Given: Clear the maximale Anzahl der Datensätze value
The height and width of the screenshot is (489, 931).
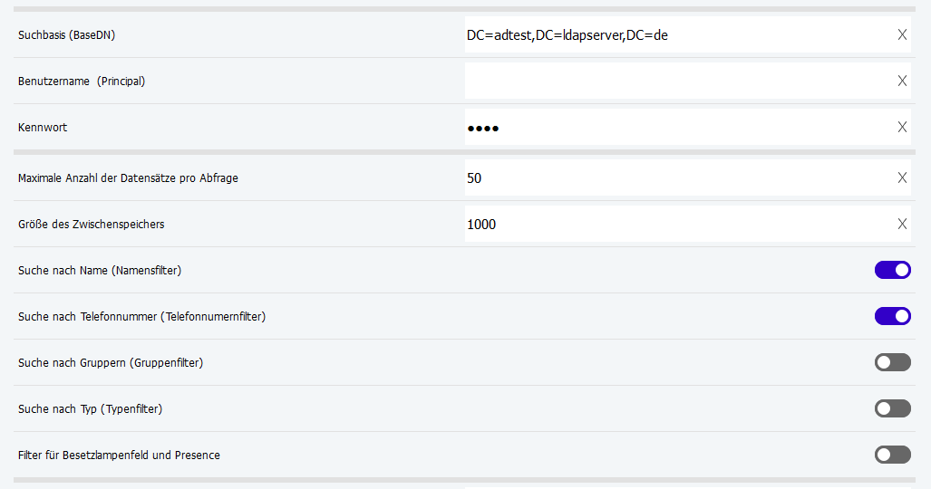Looking at the screenshot, I should click(x=902, y=178).
